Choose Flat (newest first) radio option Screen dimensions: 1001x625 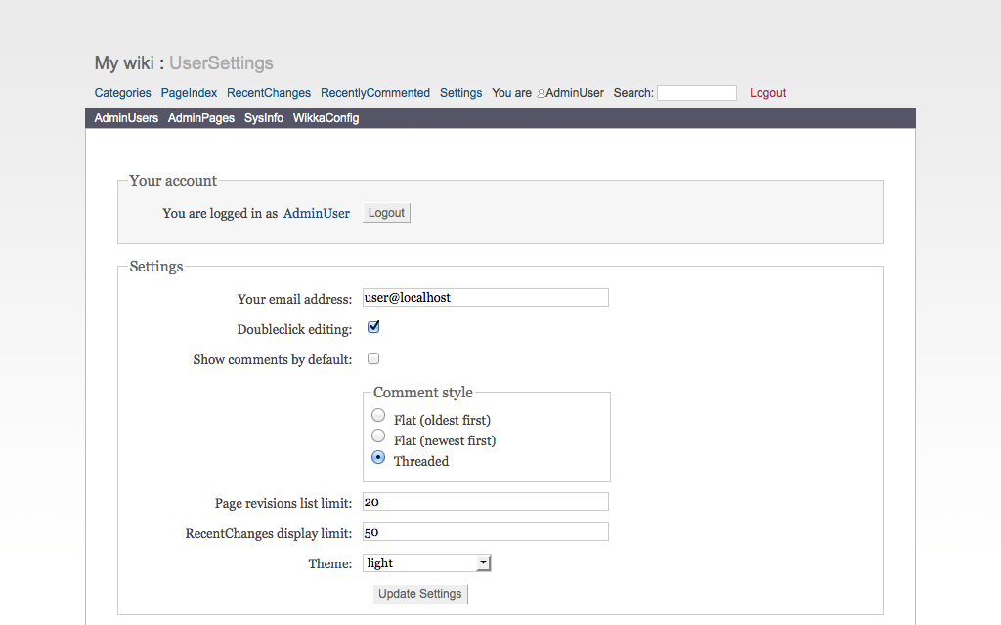tap(378, 437)
